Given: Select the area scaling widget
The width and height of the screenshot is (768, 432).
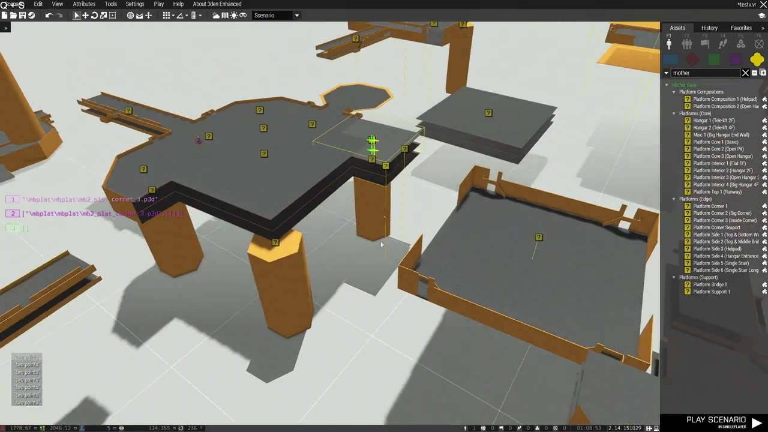Looking at the screenshot, I should click(112, 16).
